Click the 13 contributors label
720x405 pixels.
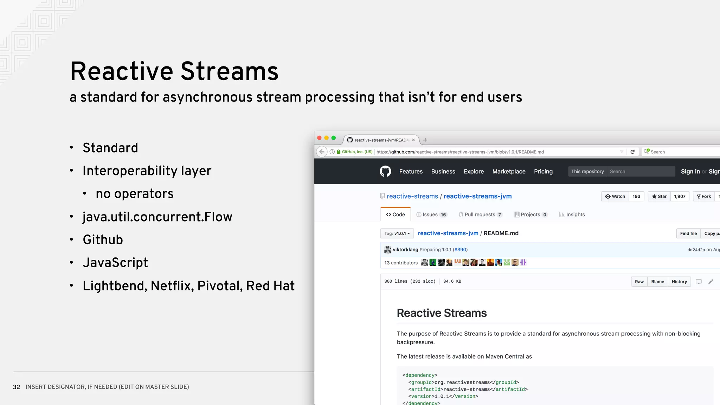point(401,263)
